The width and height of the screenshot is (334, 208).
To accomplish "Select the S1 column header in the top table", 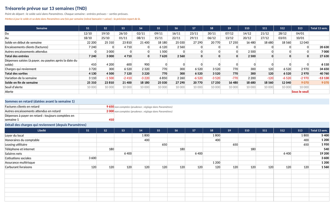I will click(88, 28).
